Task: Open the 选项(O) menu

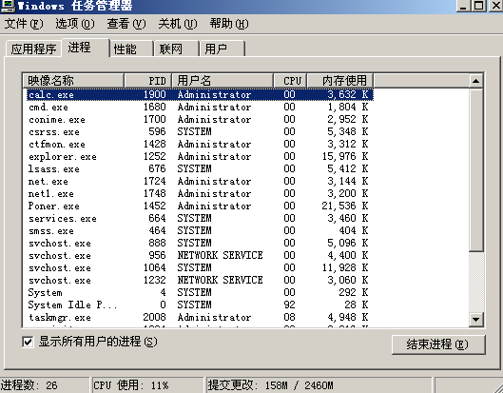Action: click(75, 24)
